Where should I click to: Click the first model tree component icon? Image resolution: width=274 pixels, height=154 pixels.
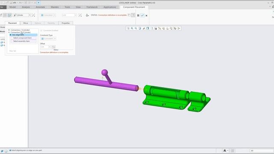click(2, 42)
